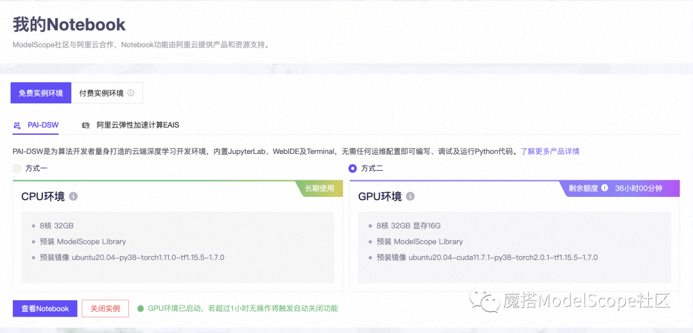Image resolution: width=693 pixels, height=333 pixels.
Task: Click 预装 ModelScope Library in CPU card
Action: tap(83, 242)
